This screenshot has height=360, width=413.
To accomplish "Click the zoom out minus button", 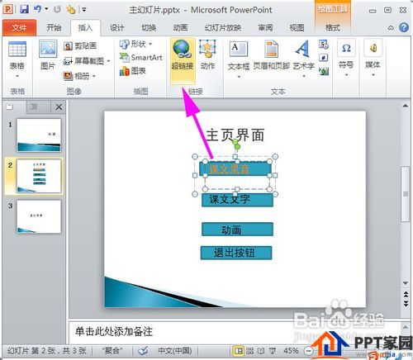I will [309, 351].
